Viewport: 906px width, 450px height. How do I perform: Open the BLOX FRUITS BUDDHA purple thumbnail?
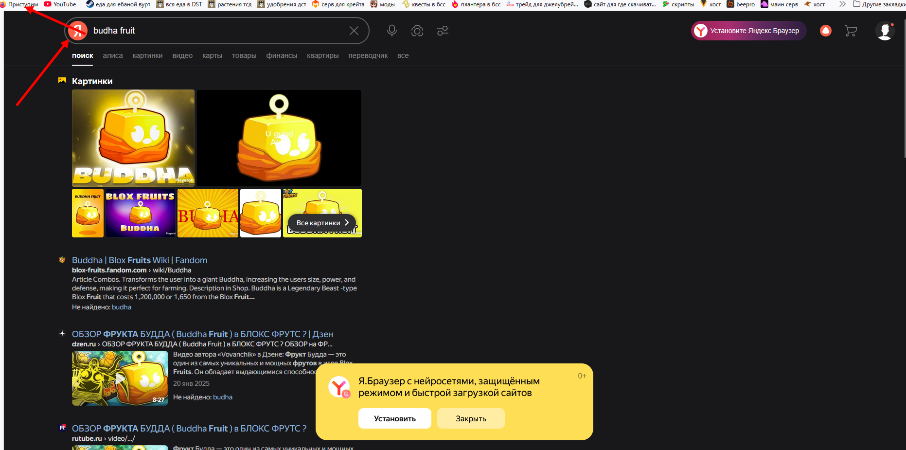141,213
